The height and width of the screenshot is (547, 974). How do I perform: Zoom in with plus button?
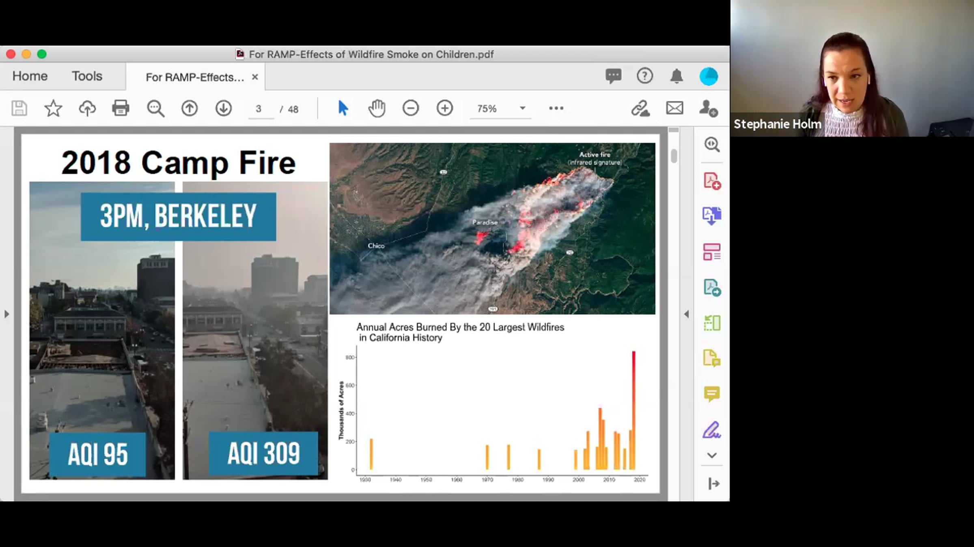(445, 108)
